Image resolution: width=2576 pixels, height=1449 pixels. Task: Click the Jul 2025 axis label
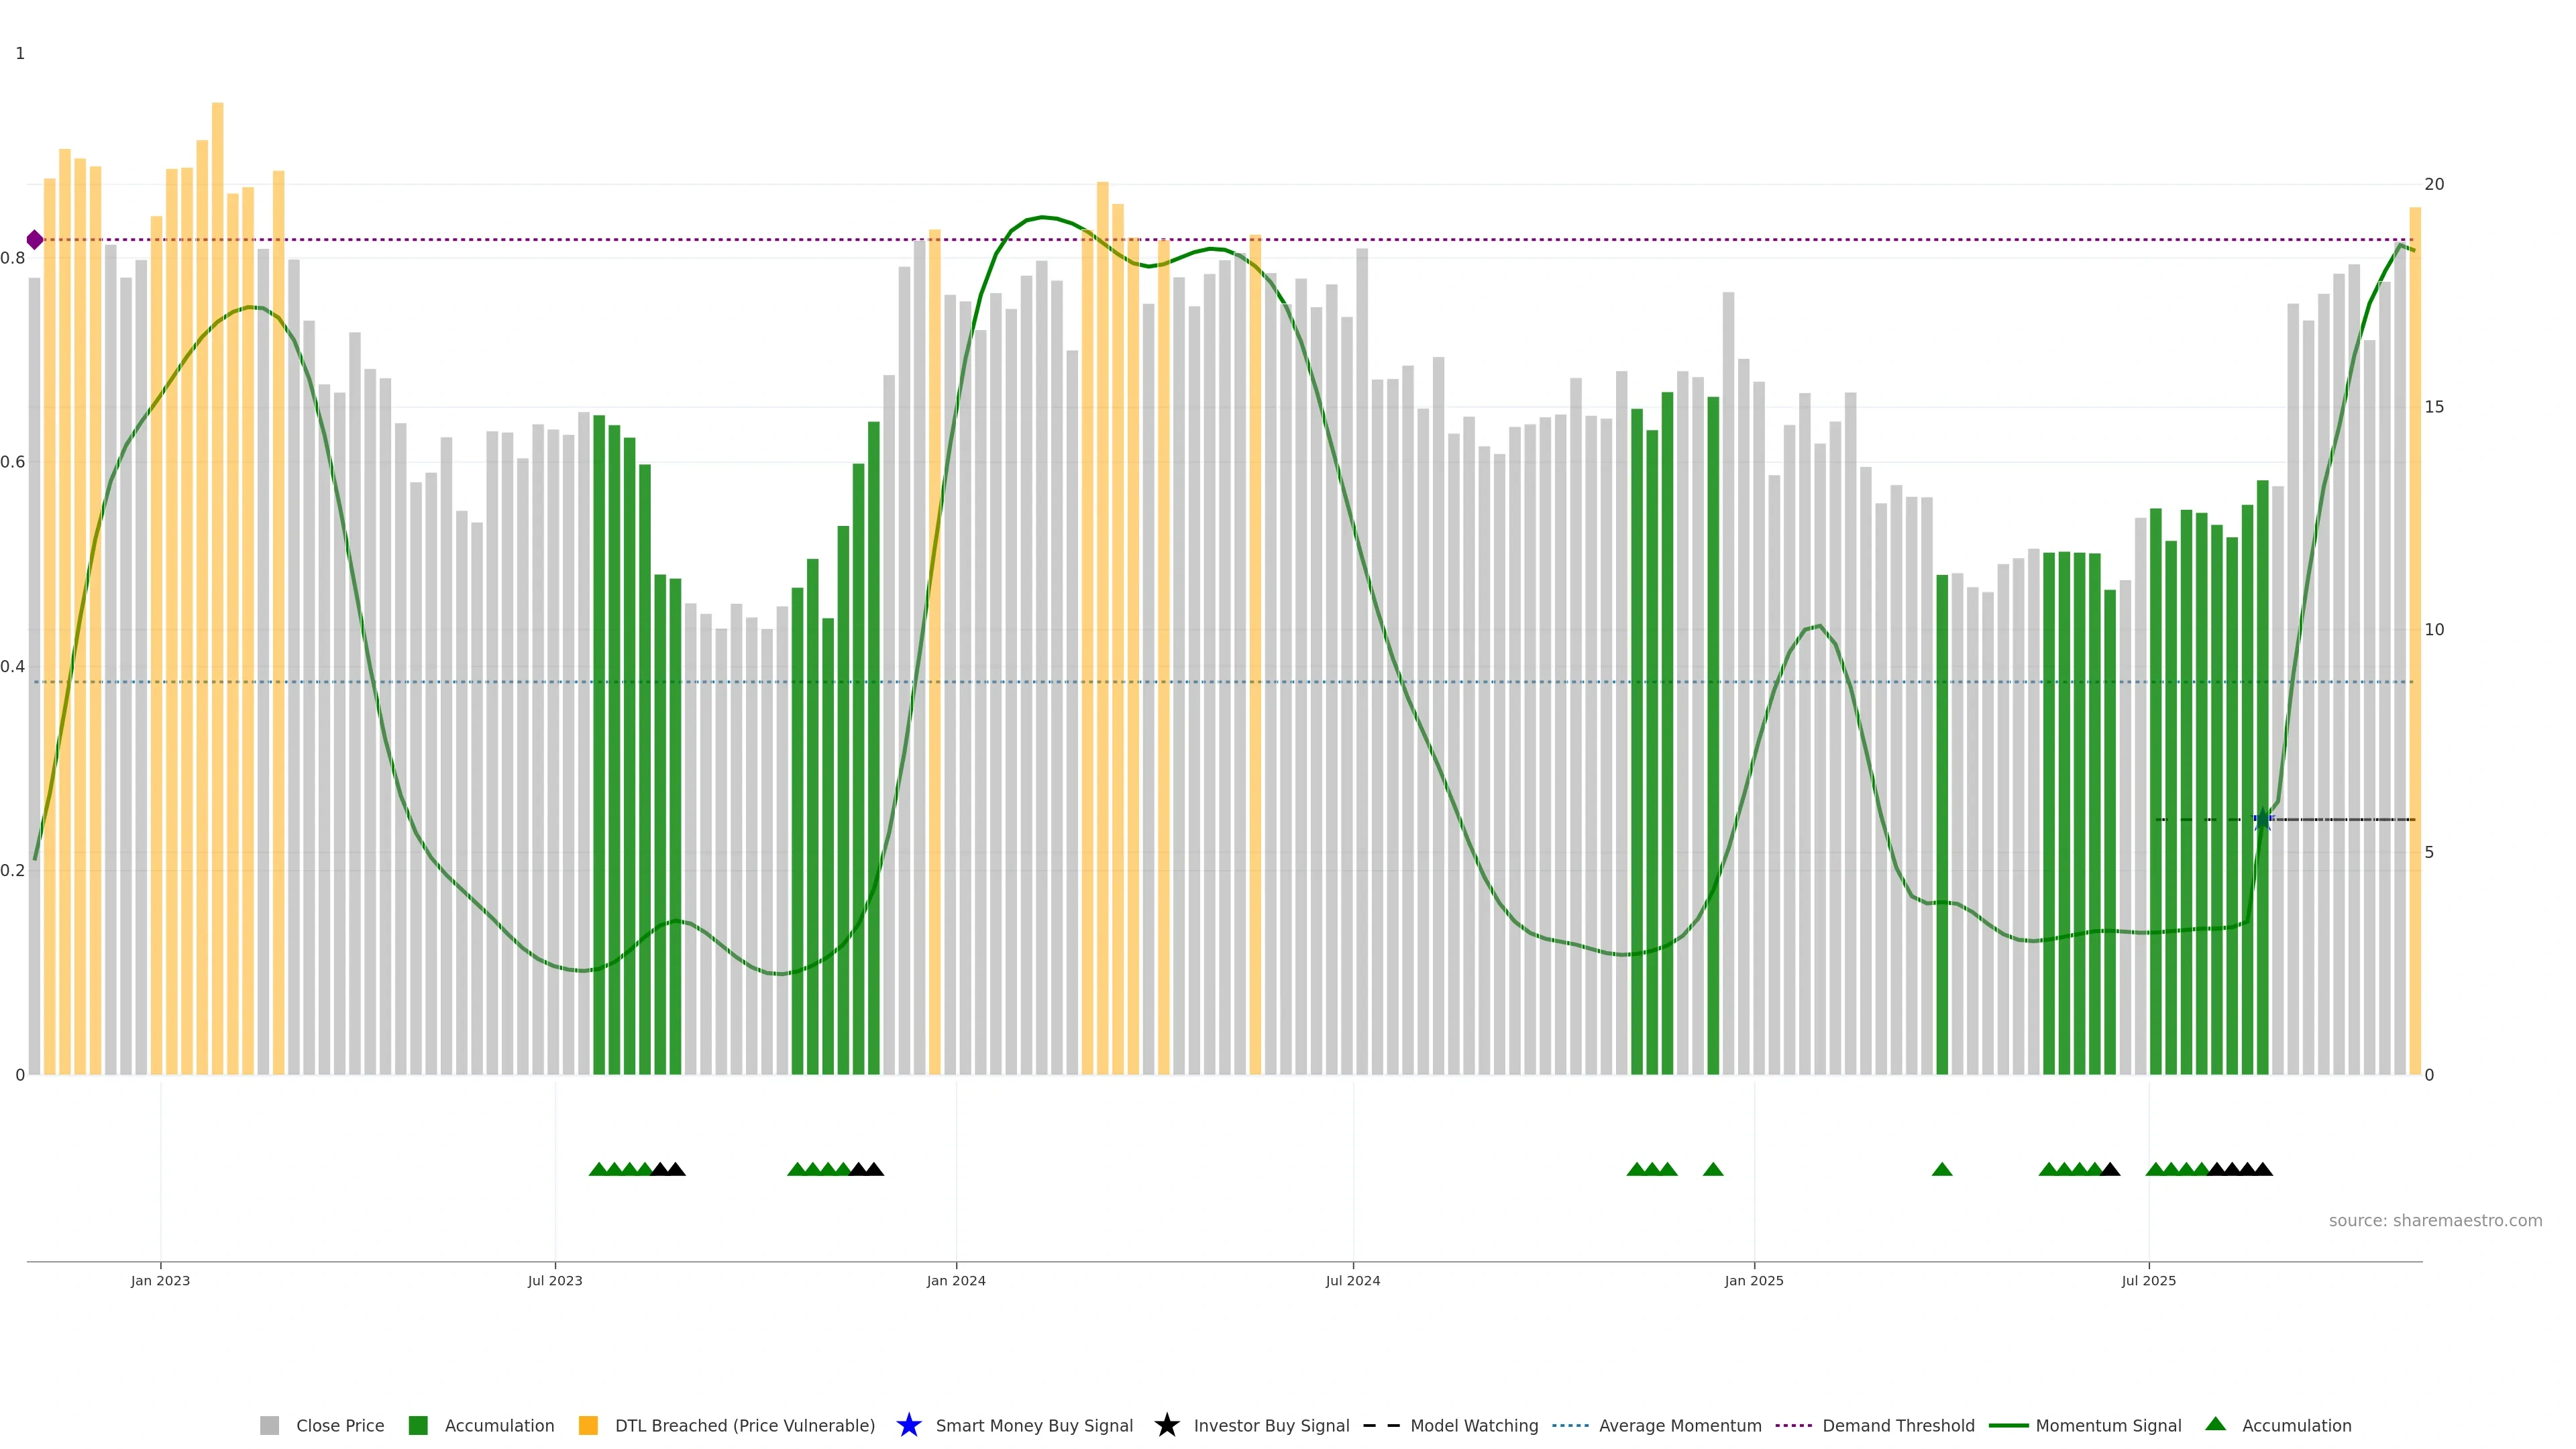pos(2148,1280)
